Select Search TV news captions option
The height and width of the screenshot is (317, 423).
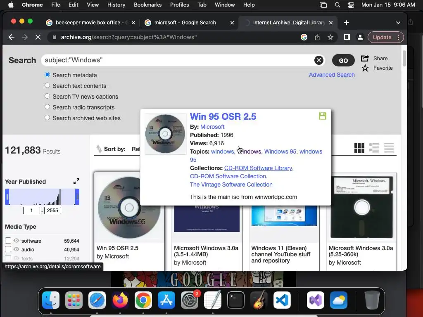(47, 96)
